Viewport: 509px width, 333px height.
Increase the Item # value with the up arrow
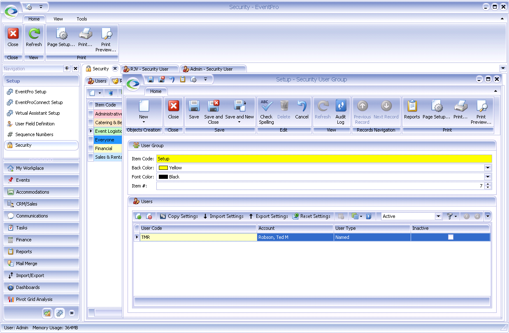[488, 184]
